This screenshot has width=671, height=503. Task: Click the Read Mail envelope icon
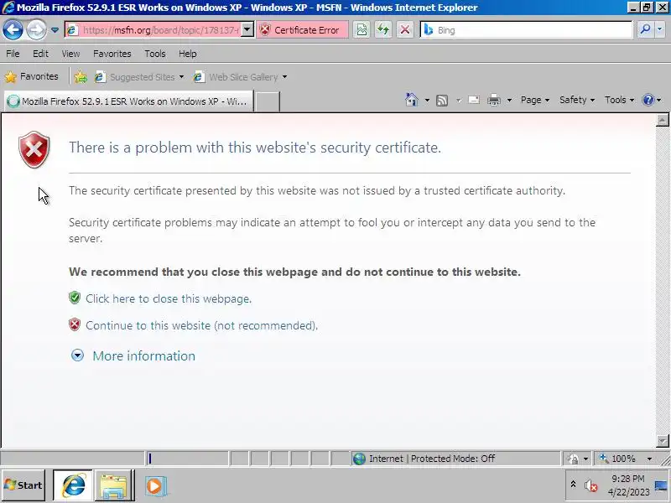click(474, 100)
